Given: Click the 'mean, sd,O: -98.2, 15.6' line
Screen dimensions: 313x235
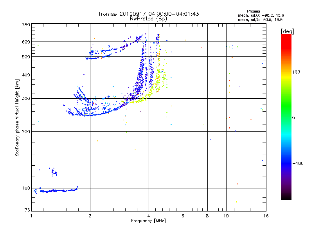Looking at the screenshot, I should 261,15.
